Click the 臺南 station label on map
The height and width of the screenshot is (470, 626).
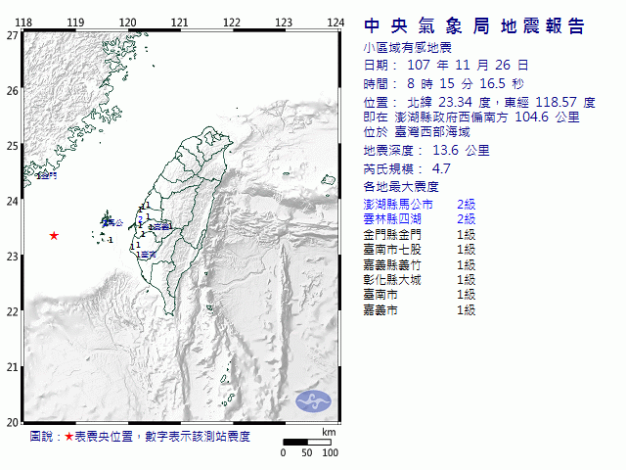(x=148, y=255)
